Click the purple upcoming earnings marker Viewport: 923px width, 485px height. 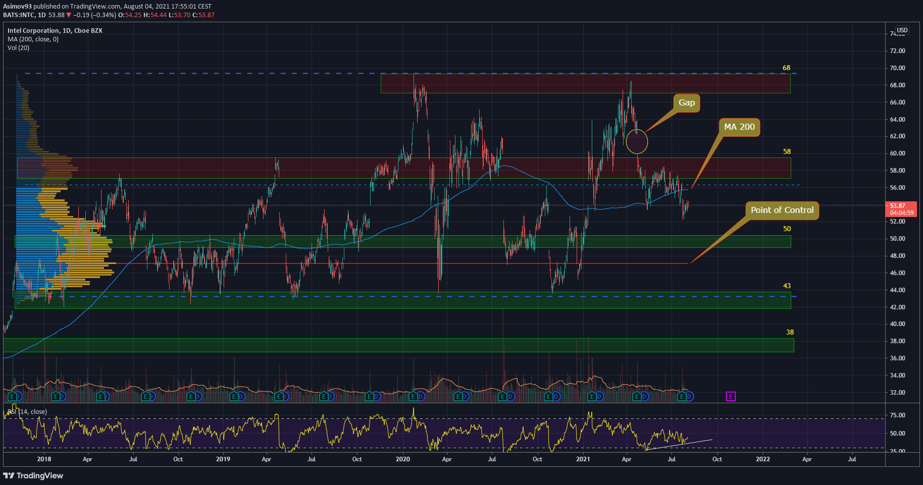[x=731, y=397]
